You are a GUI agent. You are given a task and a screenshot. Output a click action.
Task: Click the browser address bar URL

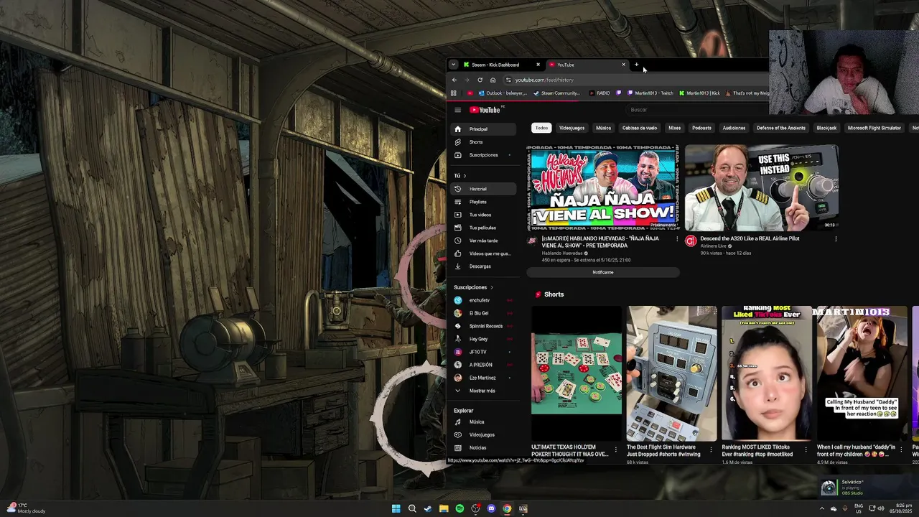pos(544,80)
